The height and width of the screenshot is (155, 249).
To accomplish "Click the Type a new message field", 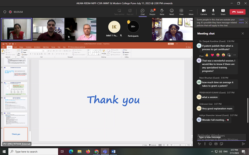I will (x=221, y=137).
